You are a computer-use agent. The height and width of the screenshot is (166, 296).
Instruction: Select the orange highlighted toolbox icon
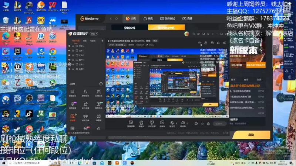coord(73,117)
